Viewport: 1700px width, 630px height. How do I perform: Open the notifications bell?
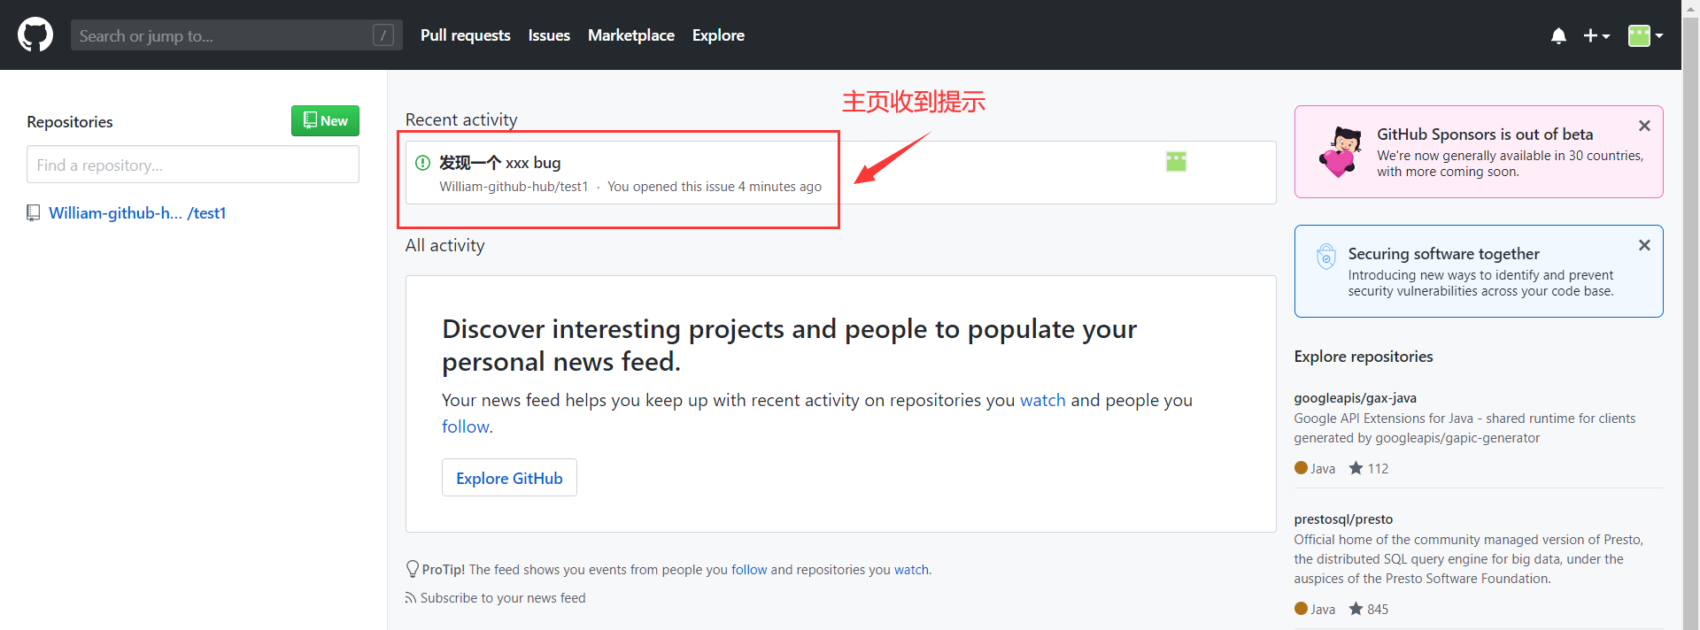pyautogui.click(x=1558, y=35)
